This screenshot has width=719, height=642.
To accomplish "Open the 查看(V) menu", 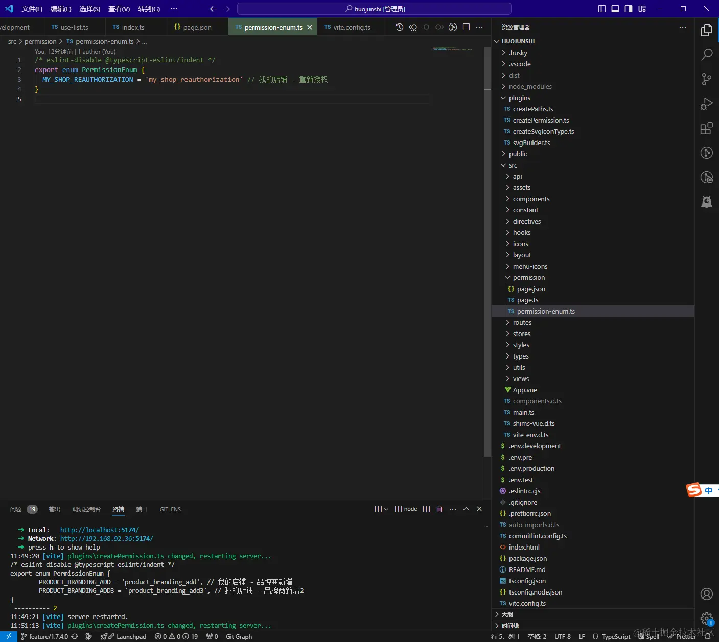I will click(119, 9).
